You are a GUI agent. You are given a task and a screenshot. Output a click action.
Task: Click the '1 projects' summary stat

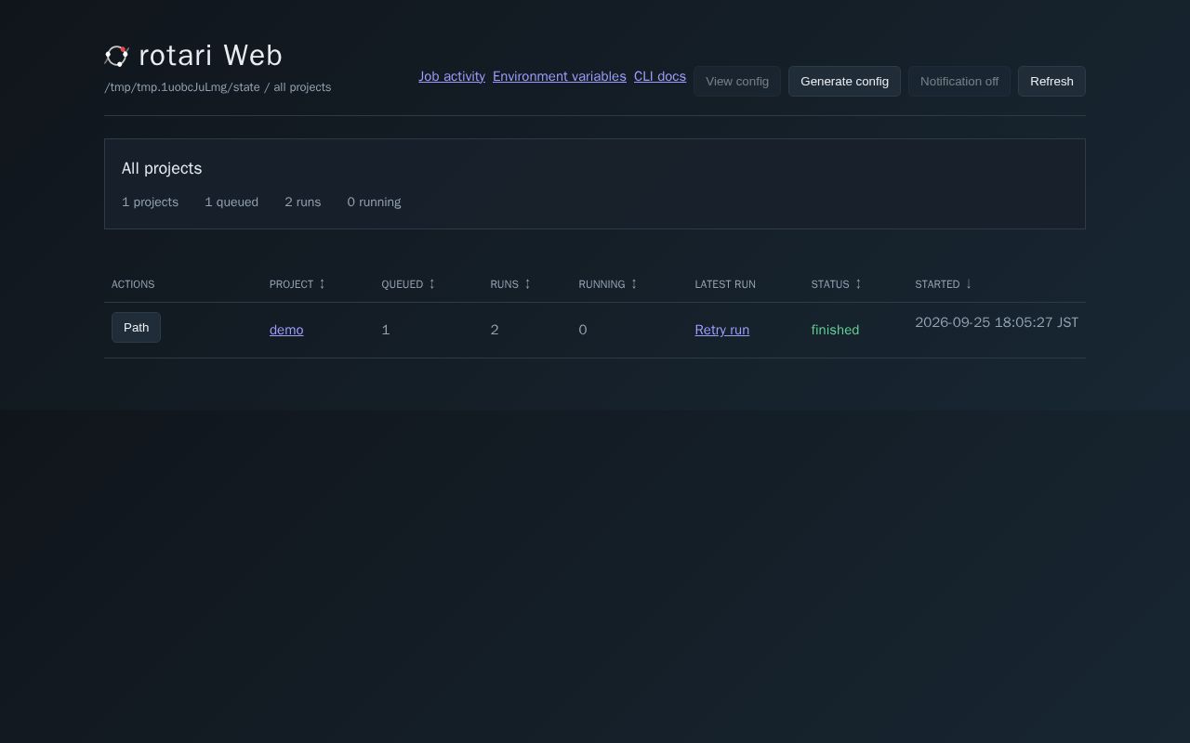coord(150,202)
